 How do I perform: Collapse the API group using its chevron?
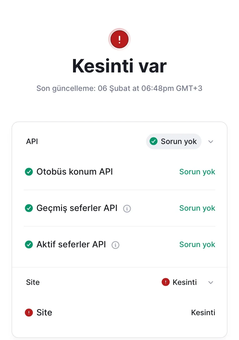(211, 141)
